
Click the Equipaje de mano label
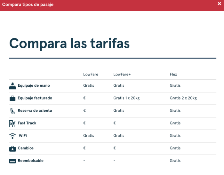click(34, 85)
